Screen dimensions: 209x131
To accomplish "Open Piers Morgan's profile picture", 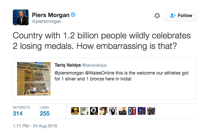I will click(x=21, y=17).
